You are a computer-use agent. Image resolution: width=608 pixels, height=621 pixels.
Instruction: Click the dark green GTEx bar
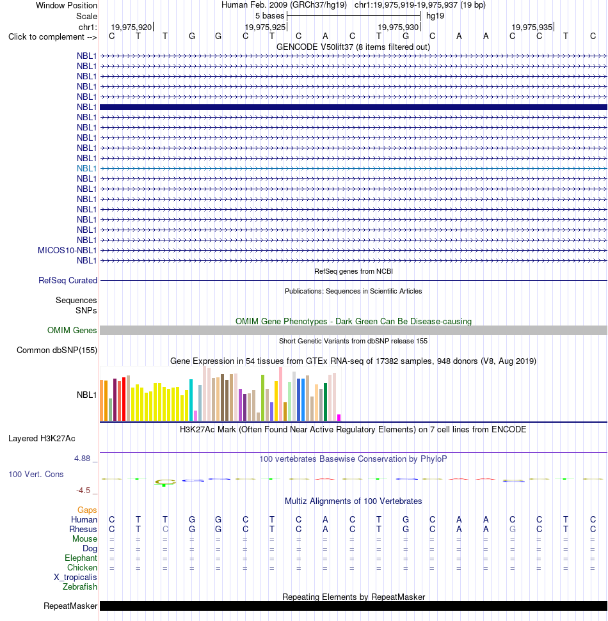tap(325, 402)
